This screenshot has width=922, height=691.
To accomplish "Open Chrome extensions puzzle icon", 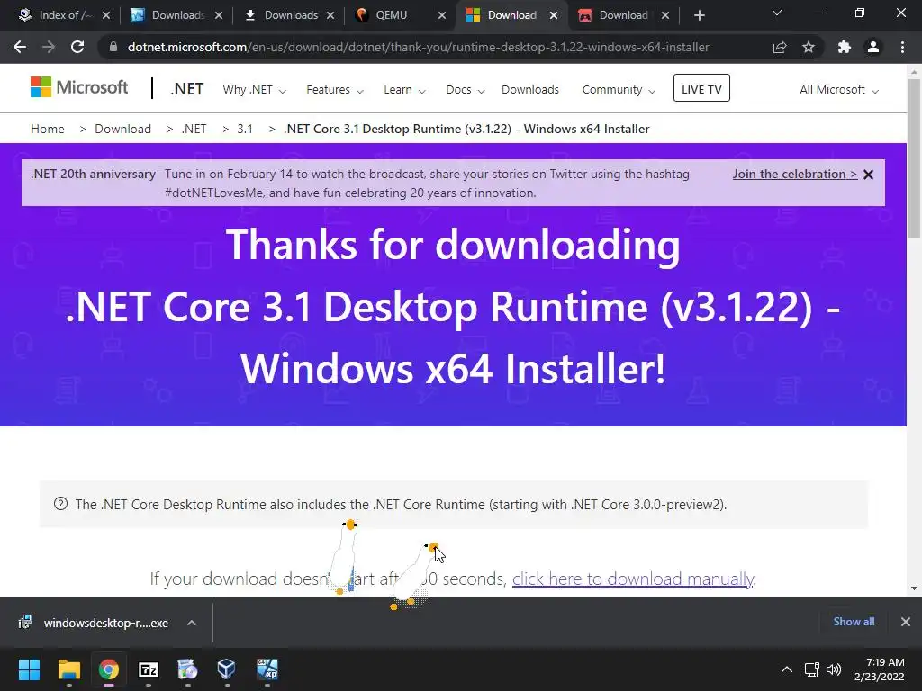I will (x=845, y=47).
